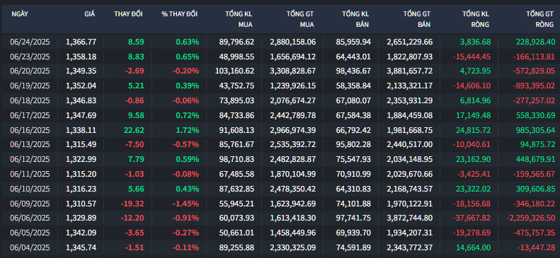Click the % THAY ĐỔI column header

(179, 14)
